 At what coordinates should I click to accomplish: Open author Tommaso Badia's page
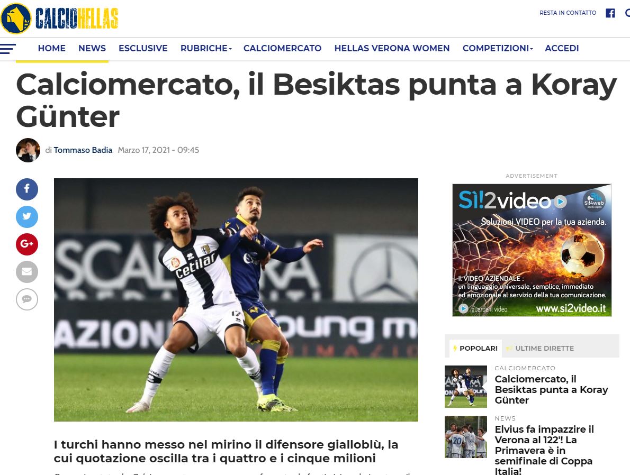(x=83, y=150)
